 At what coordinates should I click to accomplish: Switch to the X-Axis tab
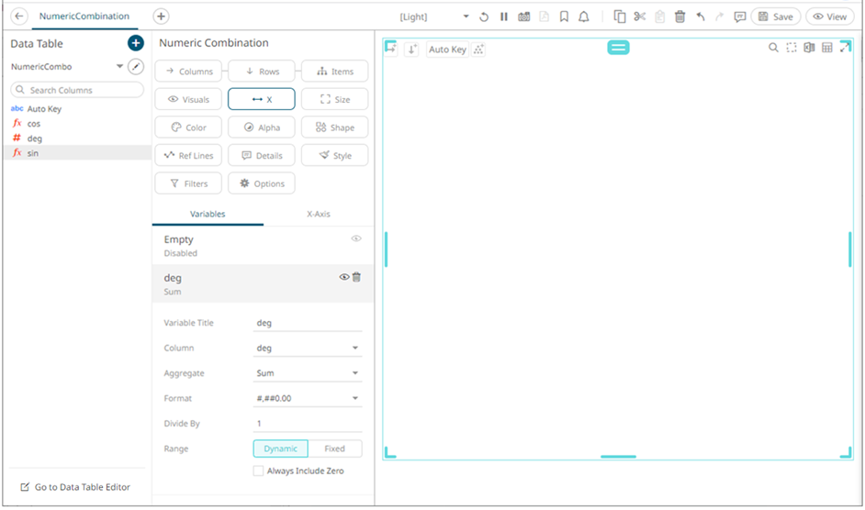[x=317, y=214]
